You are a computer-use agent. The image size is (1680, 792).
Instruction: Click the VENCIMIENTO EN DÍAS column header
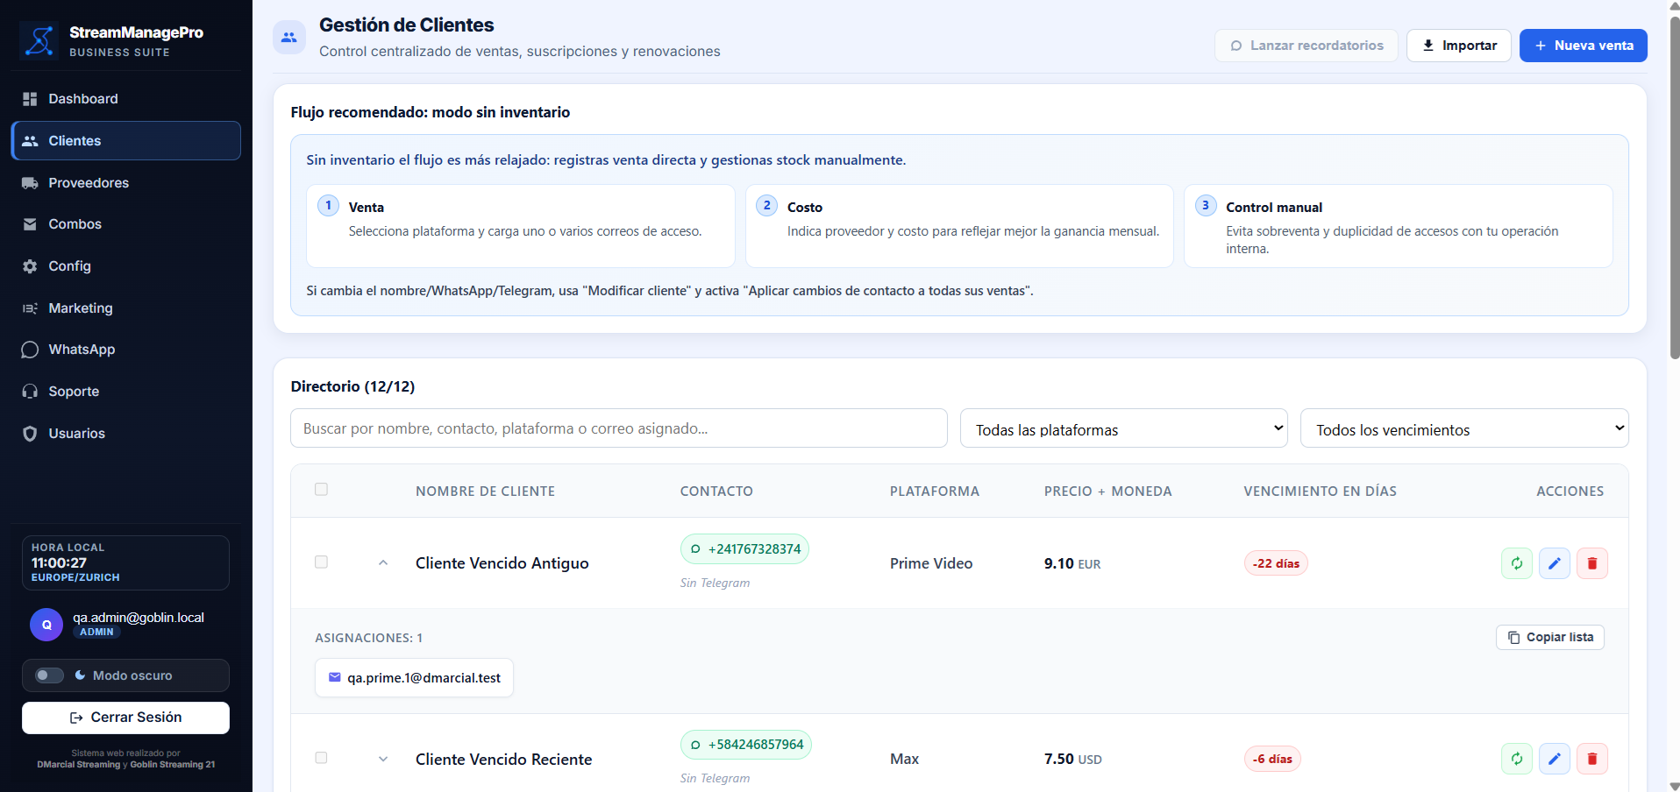(1320, 491)
